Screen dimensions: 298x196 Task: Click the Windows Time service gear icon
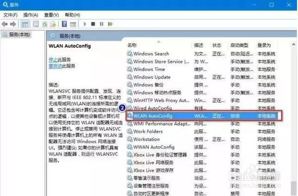(130, 70)
